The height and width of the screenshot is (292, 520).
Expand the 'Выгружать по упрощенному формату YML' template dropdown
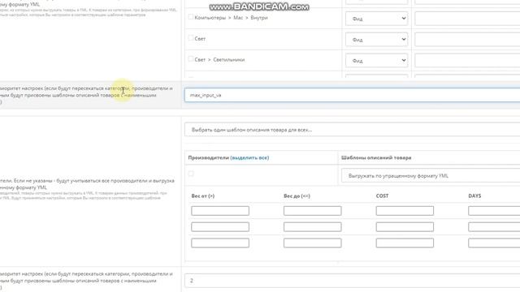tap(431, 176)
